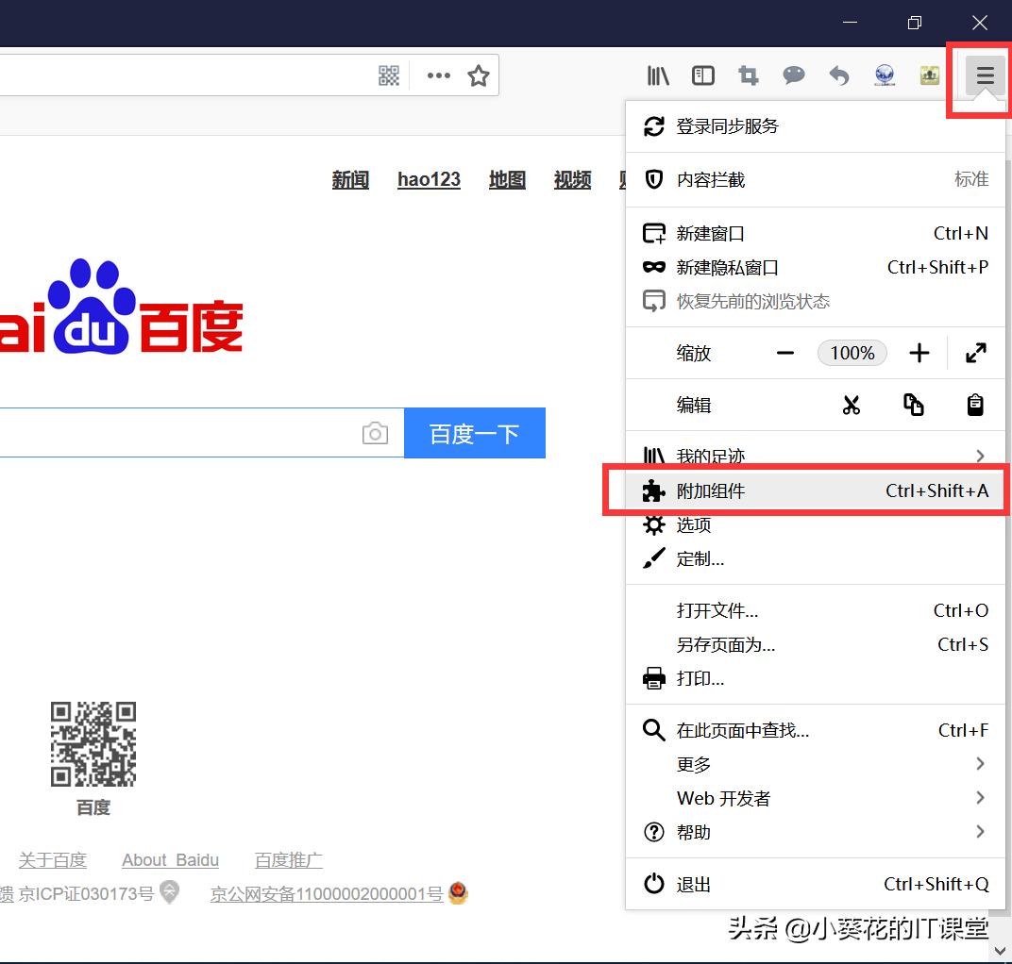This screenshot has width=1012, height=964.
Task: Open the QR code icon in address bar
Action: pyautogui.click(x=389, y=75)
